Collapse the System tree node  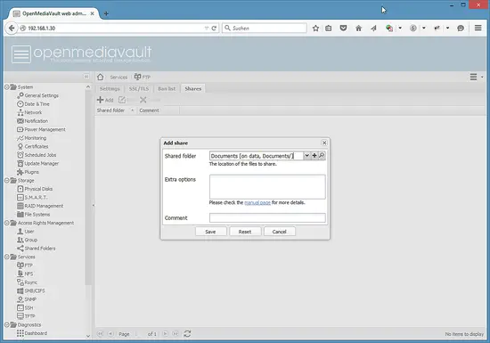tap(7, 86)
